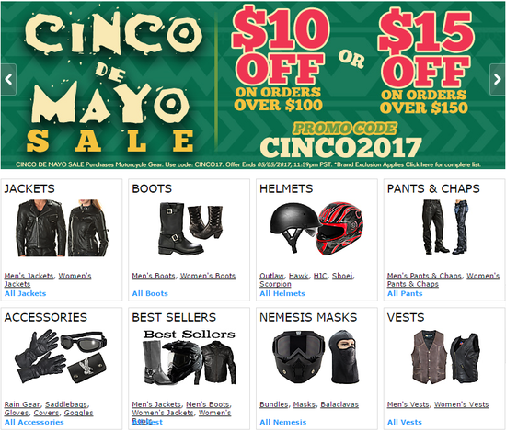Open Men's Vests link

(x=408, y=404)
